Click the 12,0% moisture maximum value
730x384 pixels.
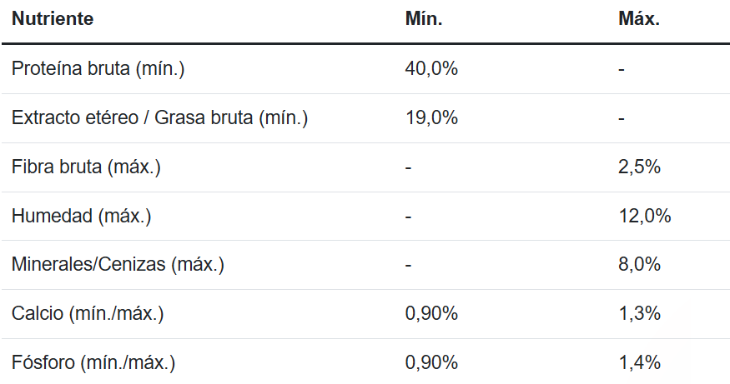click(x=644, y=217)
